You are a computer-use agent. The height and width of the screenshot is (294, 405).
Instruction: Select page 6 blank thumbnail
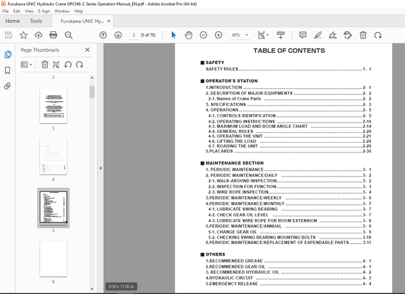pos(53,259)
